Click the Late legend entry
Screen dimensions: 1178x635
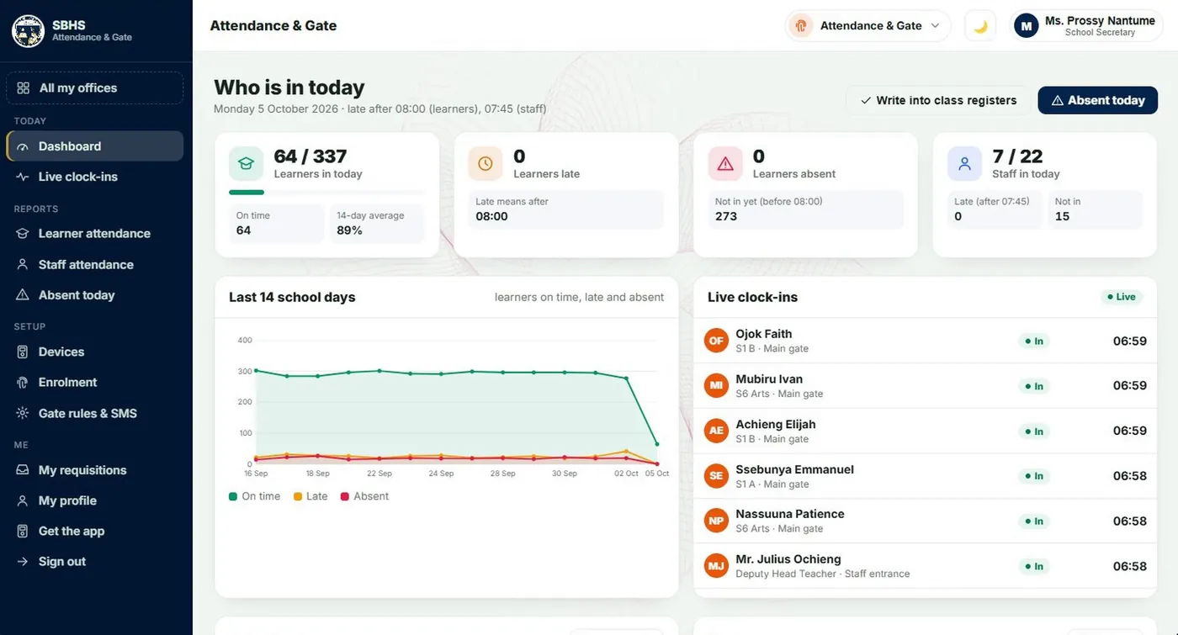[x=310, y=496]
